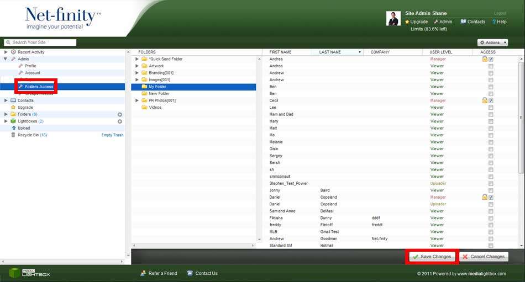Open the Profile item under Admin
525x282 pixels.
coord(30,66)
